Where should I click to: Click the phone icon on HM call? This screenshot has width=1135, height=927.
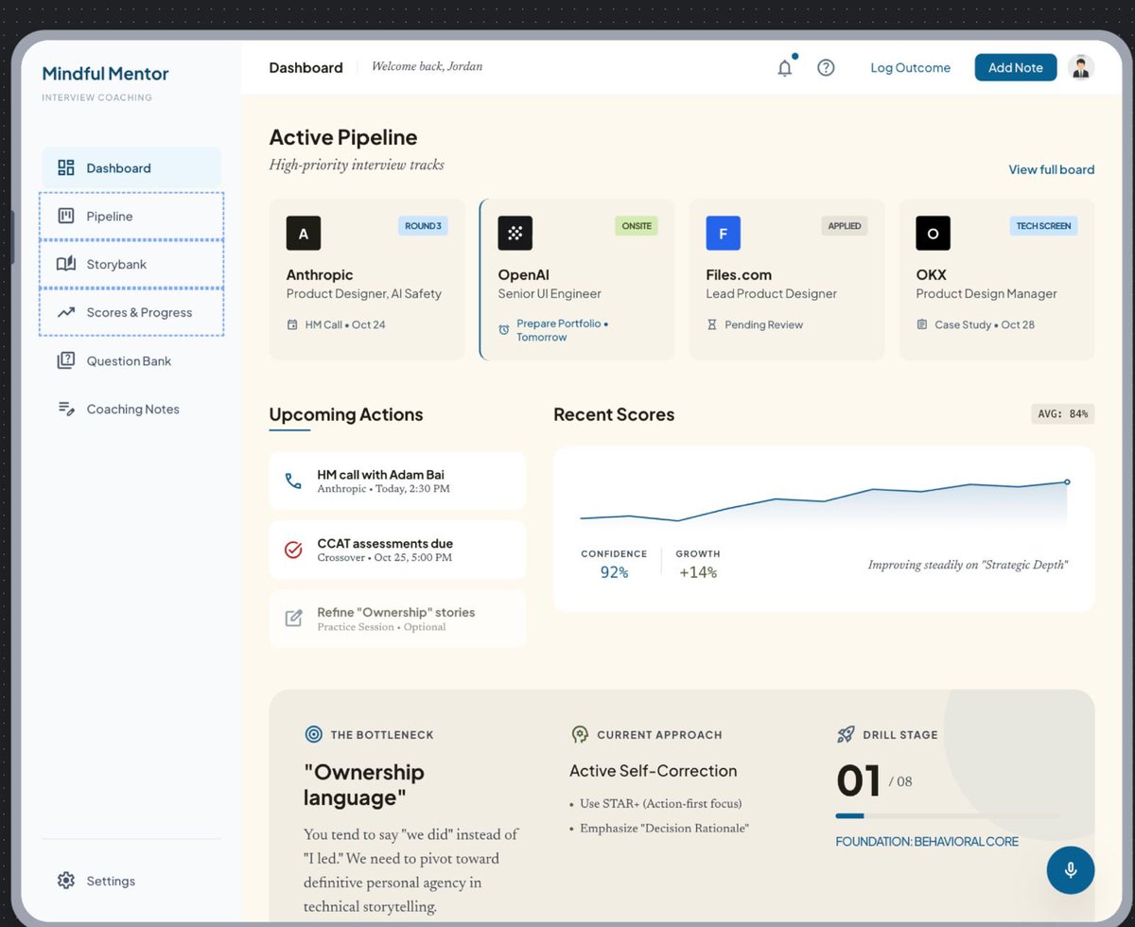coord(293,481)
